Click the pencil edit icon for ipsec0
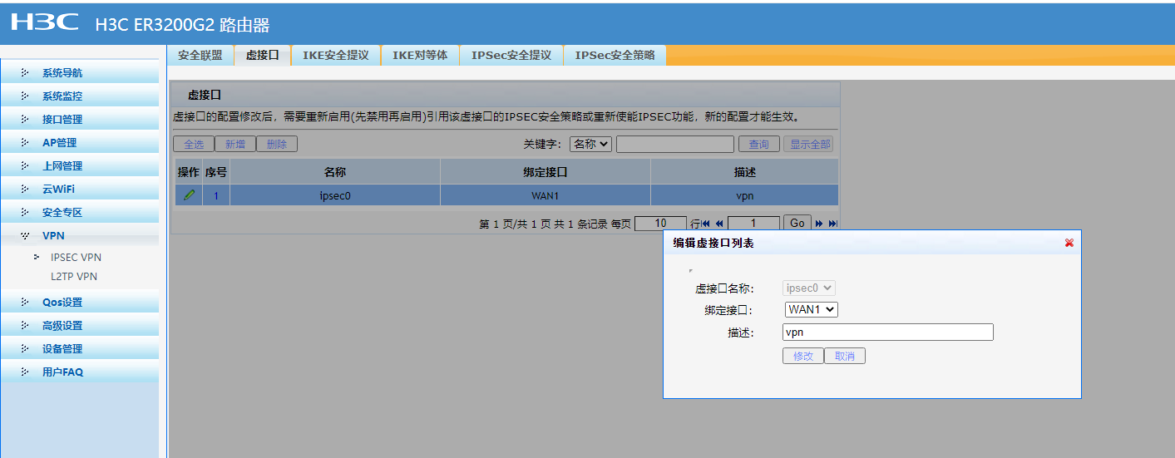 point(189,195)
